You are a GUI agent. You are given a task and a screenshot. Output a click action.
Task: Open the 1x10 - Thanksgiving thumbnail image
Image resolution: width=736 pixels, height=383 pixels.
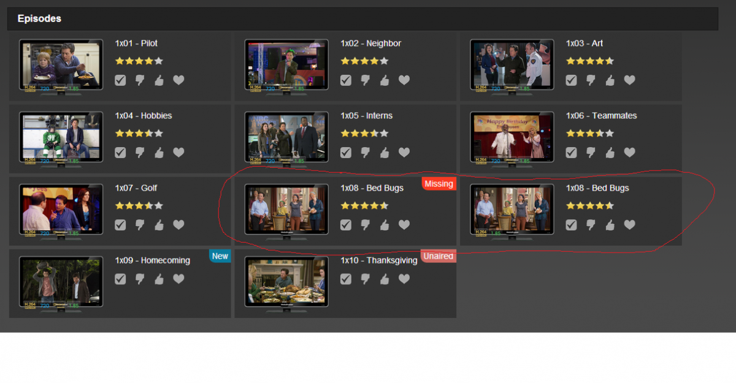(286, 283)
